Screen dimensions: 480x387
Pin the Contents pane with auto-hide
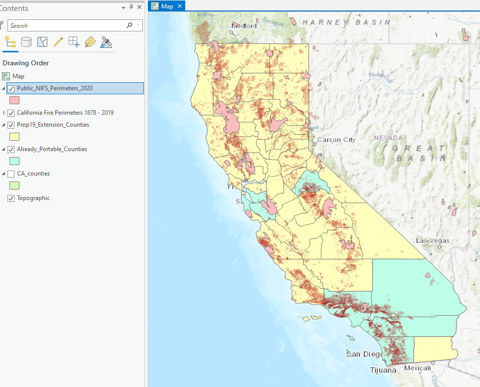pyautogui.click(x=131, y=7)
